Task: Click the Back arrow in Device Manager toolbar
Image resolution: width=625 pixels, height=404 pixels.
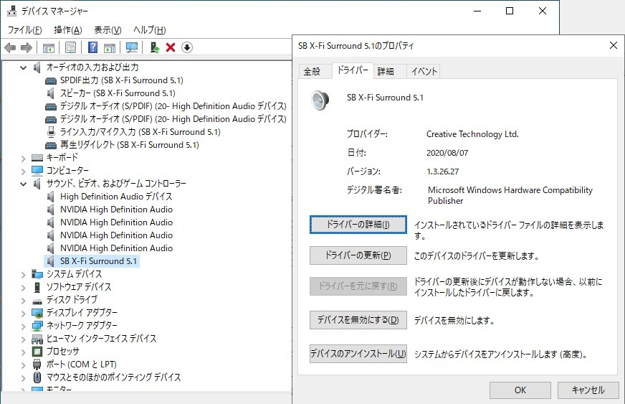Action: coord(10,47)
